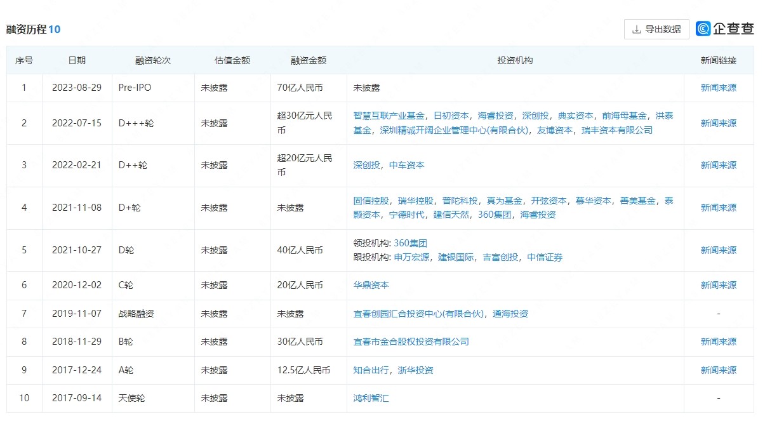The height and width of the screenshot is (426, 765).
Task: Click the 30亿人民币 amount cell
Action: 300,342
